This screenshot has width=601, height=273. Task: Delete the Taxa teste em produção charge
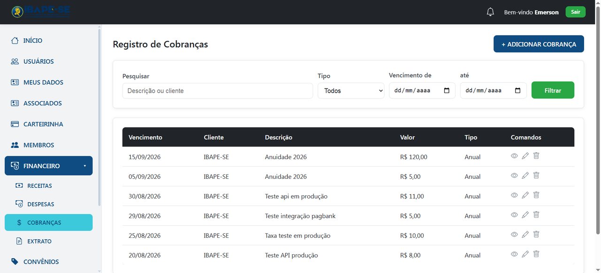click(536, 234)
